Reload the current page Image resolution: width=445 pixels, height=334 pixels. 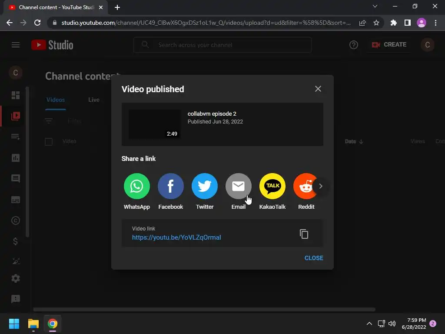pos(37,23)
